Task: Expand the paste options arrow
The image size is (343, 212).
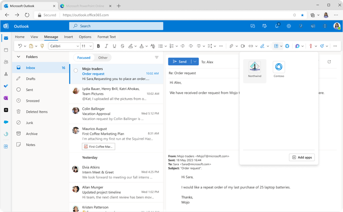Action: coord(36,46)
